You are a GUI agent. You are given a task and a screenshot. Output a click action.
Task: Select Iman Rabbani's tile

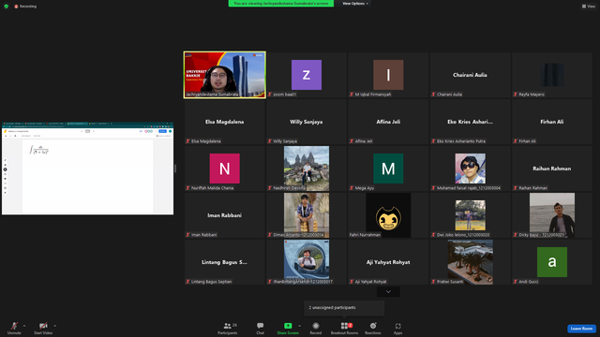225,215
